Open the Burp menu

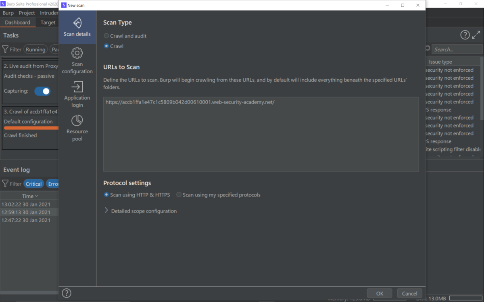pos(8,13)
